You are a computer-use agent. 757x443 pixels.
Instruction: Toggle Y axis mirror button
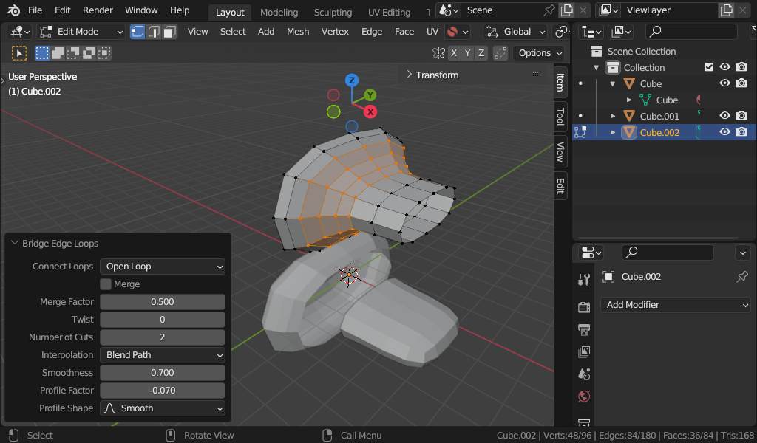point(467,53)
